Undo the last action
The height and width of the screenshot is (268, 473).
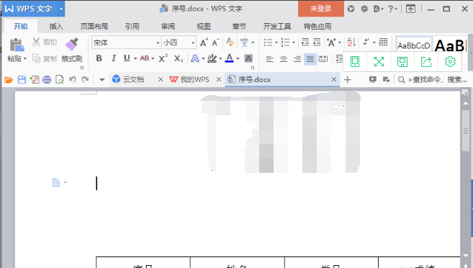coord(72,80)
